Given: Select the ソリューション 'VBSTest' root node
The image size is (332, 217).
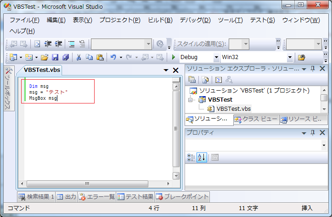Looking at the screenshot, I should pyautogui.click(x=254, y=91).
